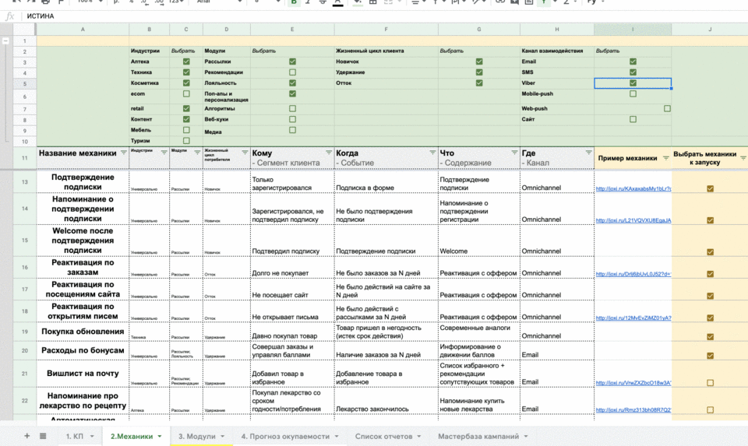Viewport: 748px width, 446px height.
Task: Switch to Список отчетов sheet
Action: (x=383, y=436)
